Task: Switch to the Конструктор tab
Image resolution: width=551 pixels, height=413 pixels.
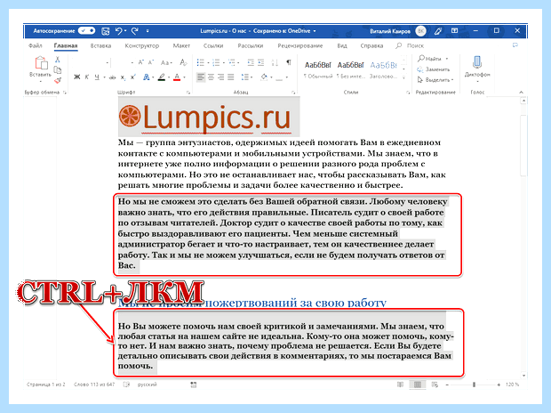Action: point(142,45)
